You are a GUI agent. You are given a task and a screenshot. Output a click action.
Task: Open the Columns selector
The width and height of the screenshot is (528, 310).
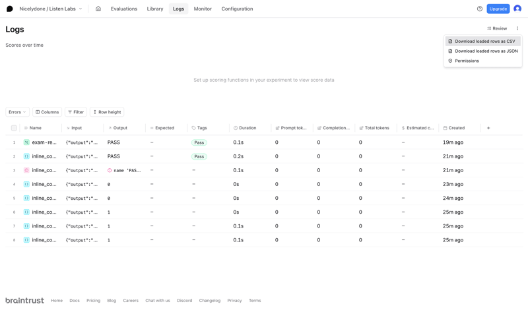pos(47,112)
